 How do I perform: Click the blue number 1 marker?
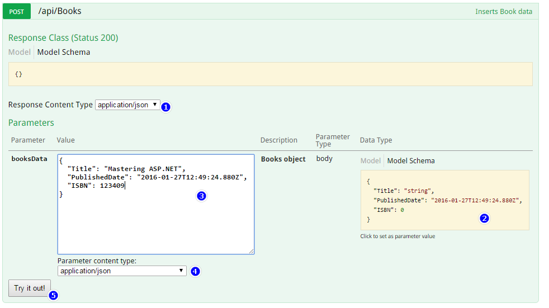click(165, 106)
